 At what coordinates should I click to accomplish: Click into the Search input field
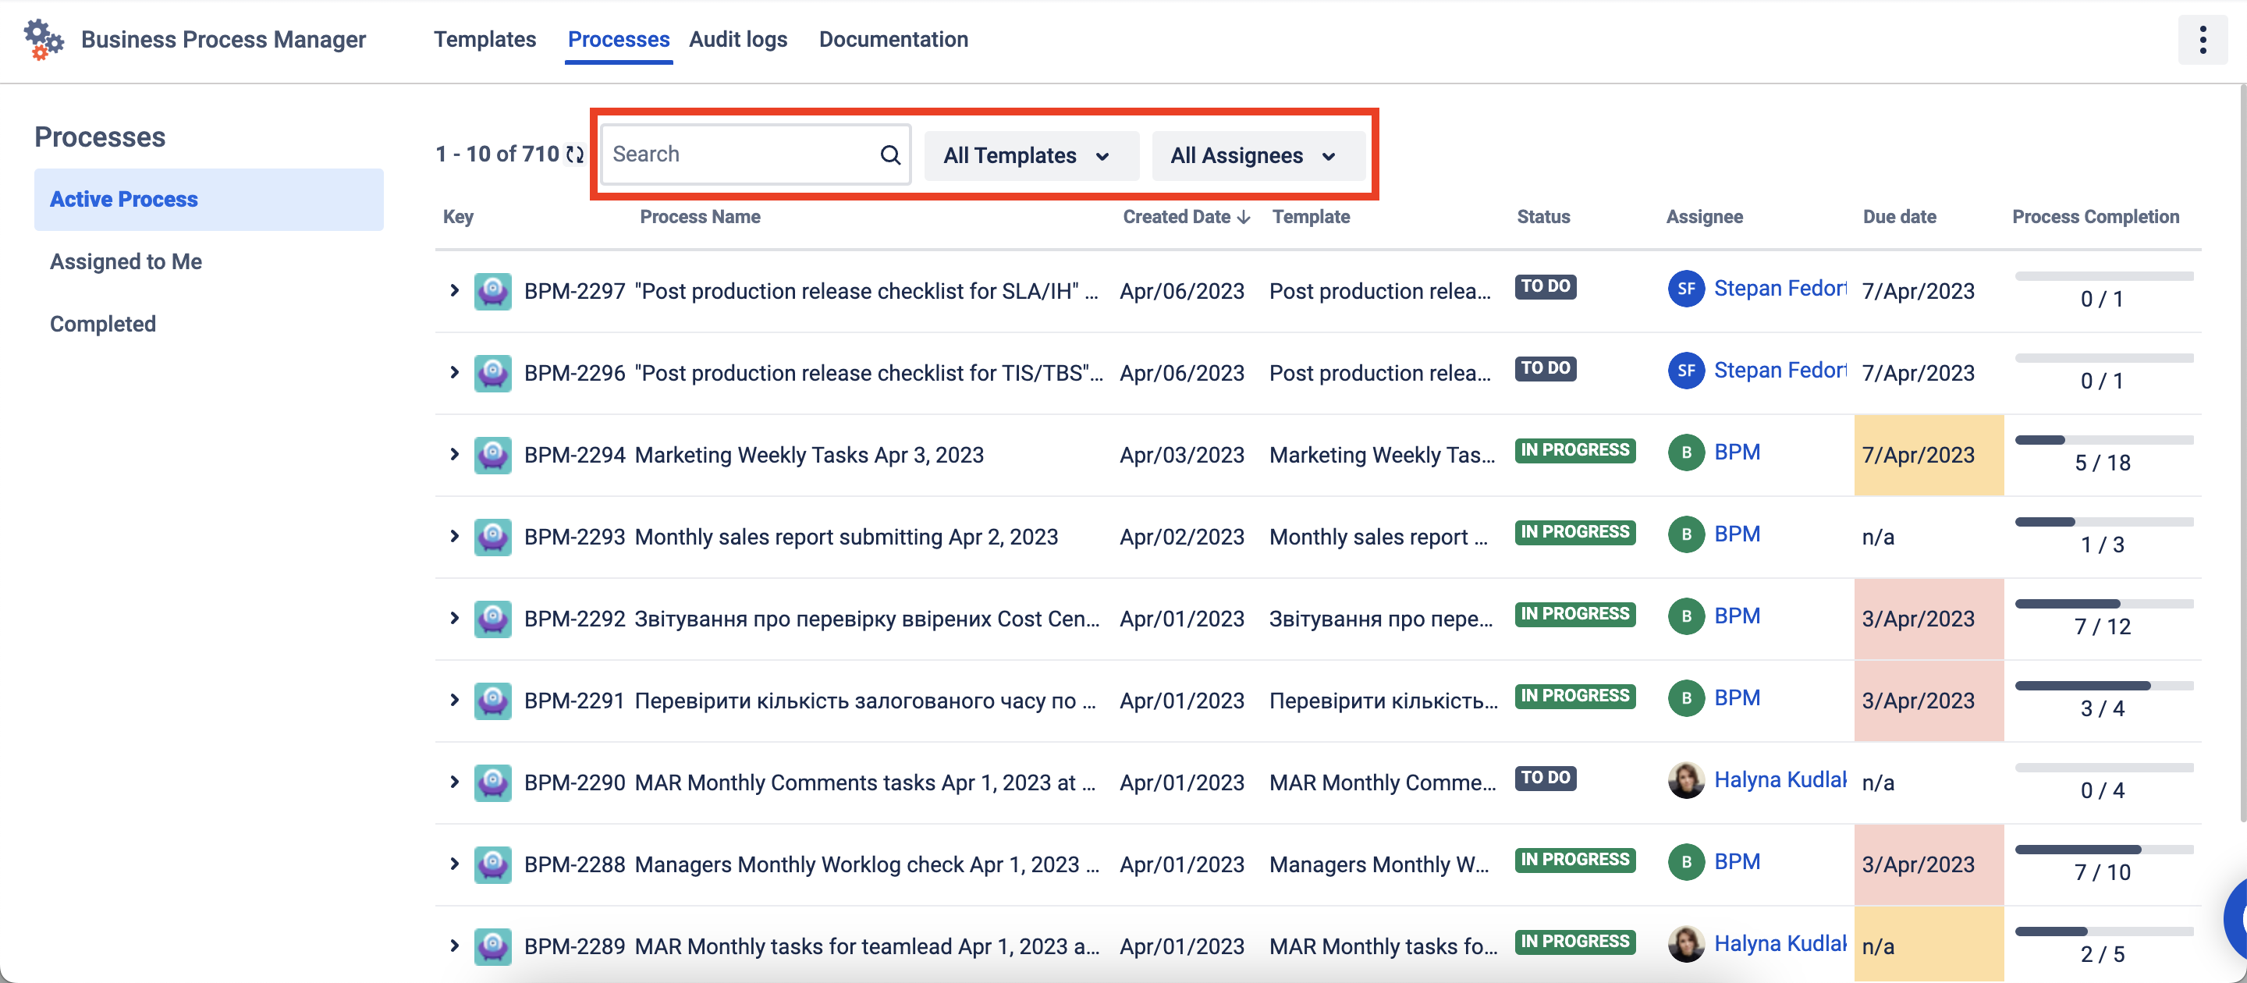point(741,154)
